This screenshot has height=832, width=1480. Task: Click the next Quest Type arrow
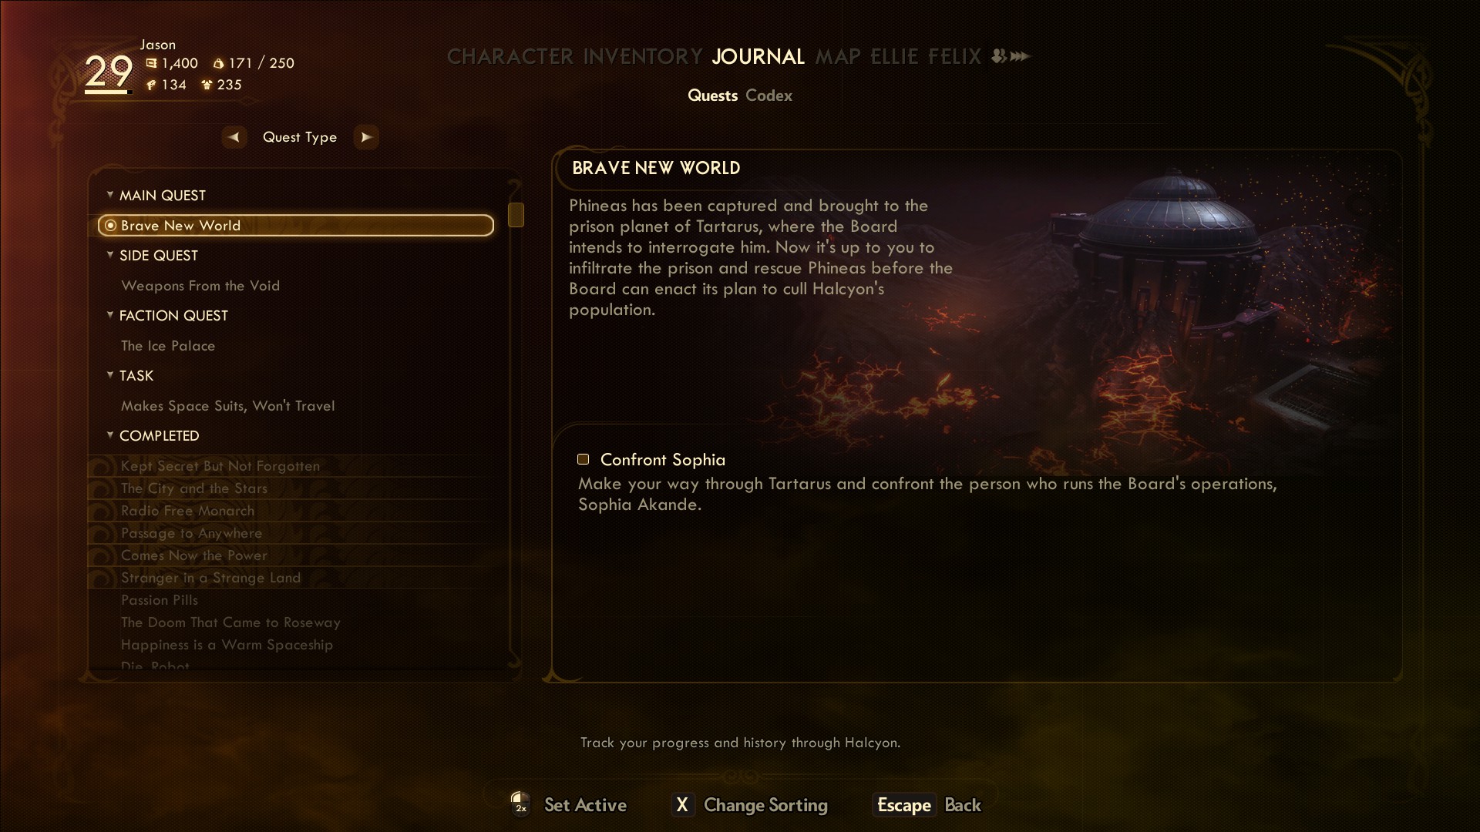point(366,137)
